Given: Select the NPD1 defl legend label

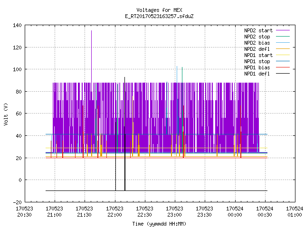Looking at the screenshot, I should tap(257, 74).
